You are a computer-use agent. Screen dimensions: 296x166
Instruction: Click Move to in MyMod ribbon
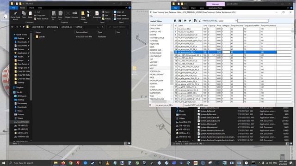(x=54, y=15)
